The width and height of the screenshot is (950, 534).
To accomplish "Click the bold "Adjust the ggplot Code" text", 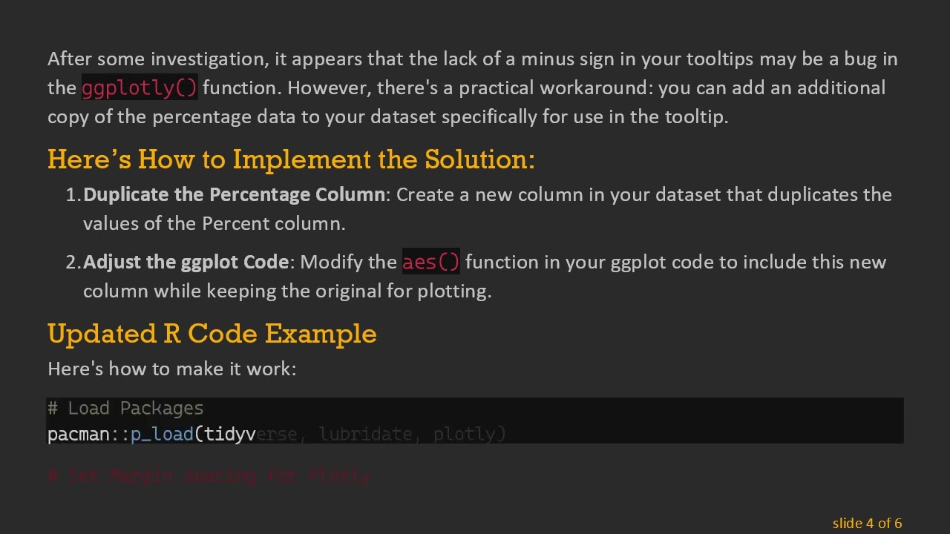I will tap(186, 263).
